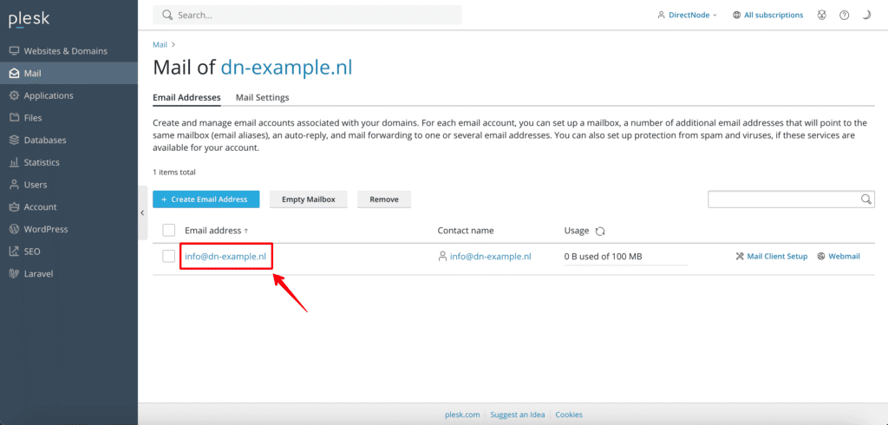Open Webmail for info@dn-example.nl

839,257
